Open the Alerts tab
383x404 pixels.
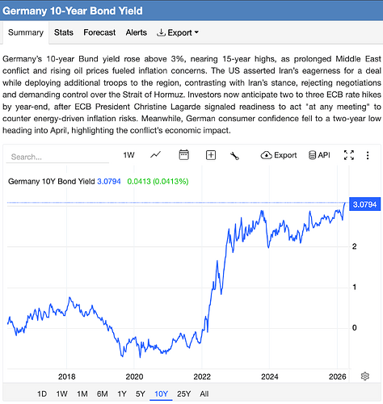[137, 32]
